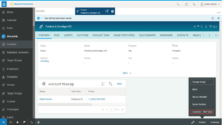222x125 pixels.
Task: Select Customer - 360° View menu entry
Action: (x=202, y=112)
